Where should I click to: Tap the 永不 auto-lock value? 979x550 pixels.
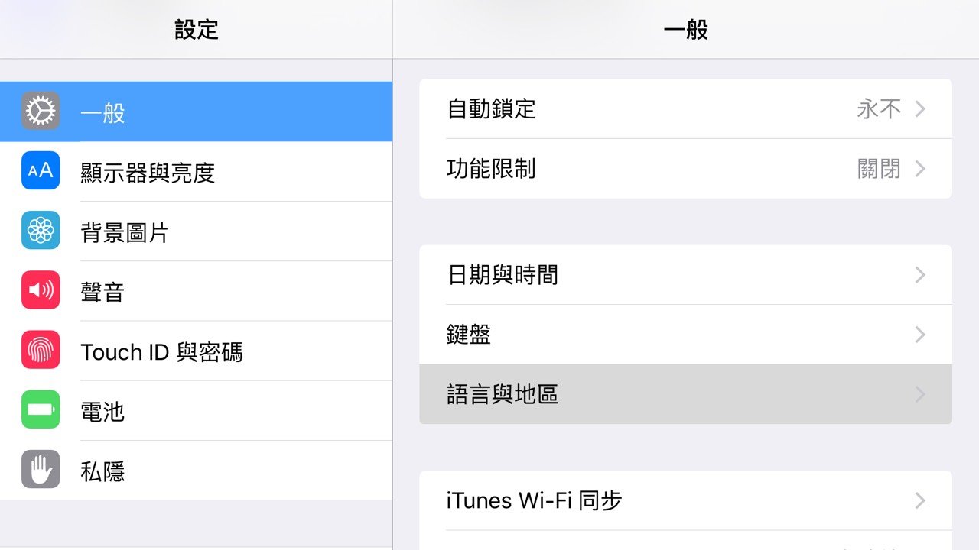879,109
